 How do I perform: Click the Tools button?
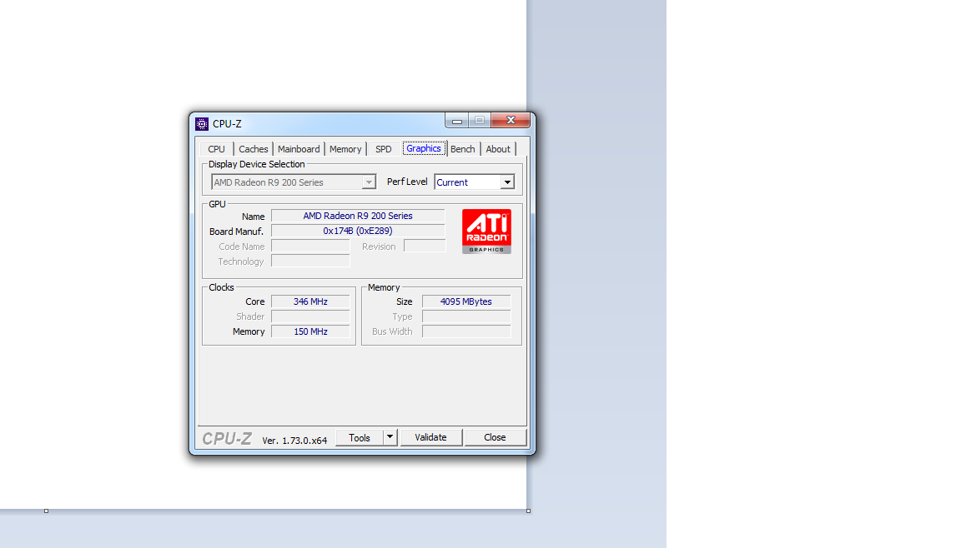tap(360, 438)
